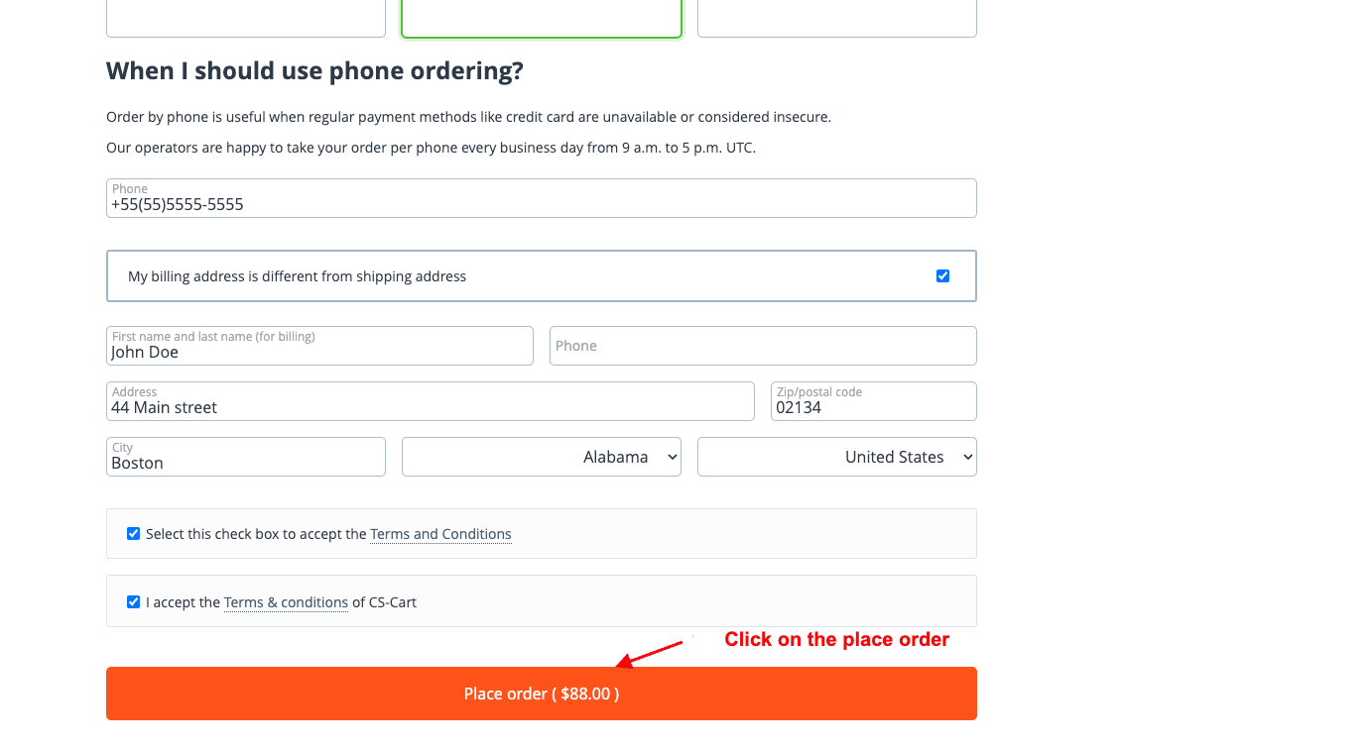The width and height of the screenshot is (1368, 749).
Task: Click the billing name field with John Doe
Action: point(319,346)
